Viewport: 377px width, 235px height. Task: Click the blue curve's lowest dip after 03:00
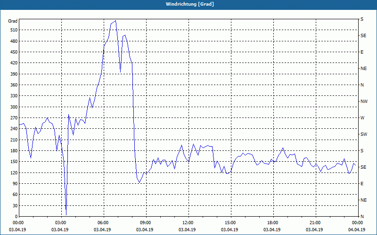(66, 215)
